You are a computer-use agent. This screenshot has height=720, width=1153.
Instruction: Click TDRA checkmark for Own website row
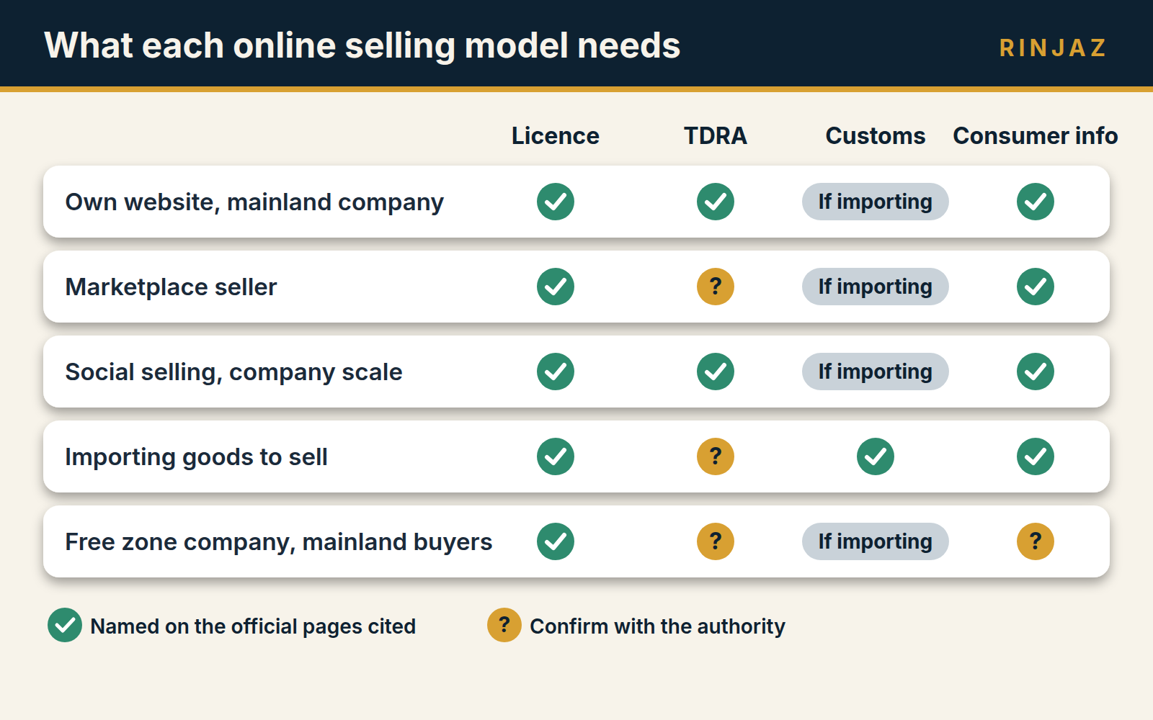(716, 202)
